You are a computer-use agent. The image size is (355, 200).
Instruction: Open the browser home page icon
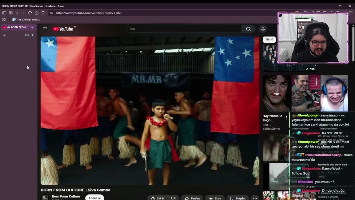(x=37, y=13)
